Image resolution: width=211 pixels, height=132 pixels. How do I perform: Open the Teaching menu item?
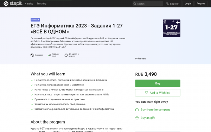coord(41,4)
